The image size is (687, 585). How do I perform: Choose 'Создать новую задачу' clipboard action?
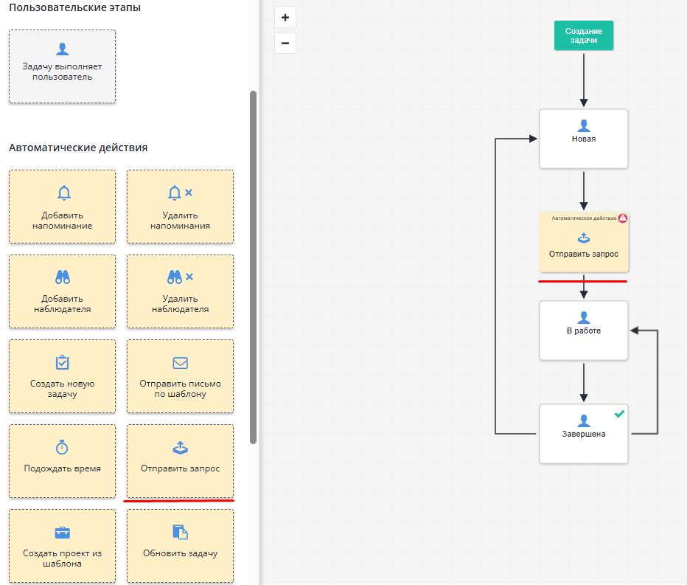tap(63, 376)
